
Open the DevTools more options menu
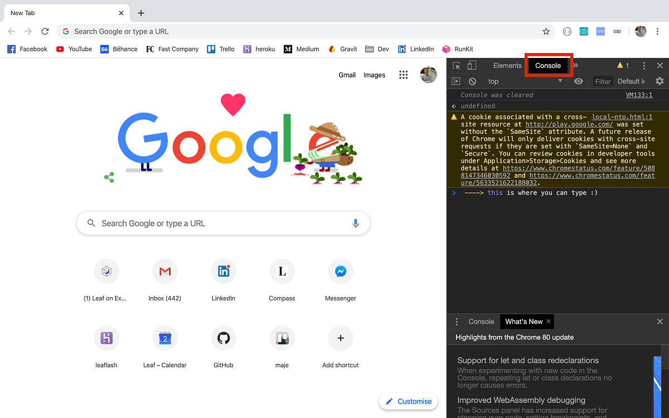(x=644, y=65)
